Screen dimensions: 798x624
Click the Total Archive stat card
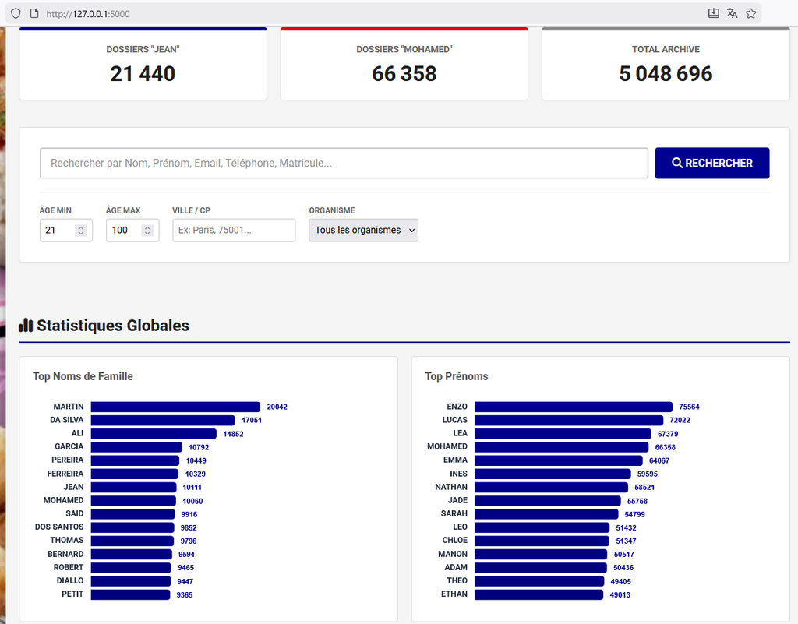tap(666, 65)
